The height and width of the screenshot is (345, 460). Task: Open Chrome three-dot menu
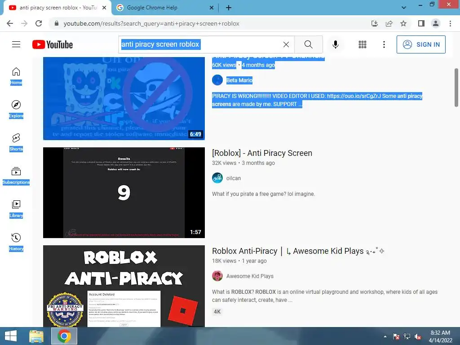coord(450,23)
